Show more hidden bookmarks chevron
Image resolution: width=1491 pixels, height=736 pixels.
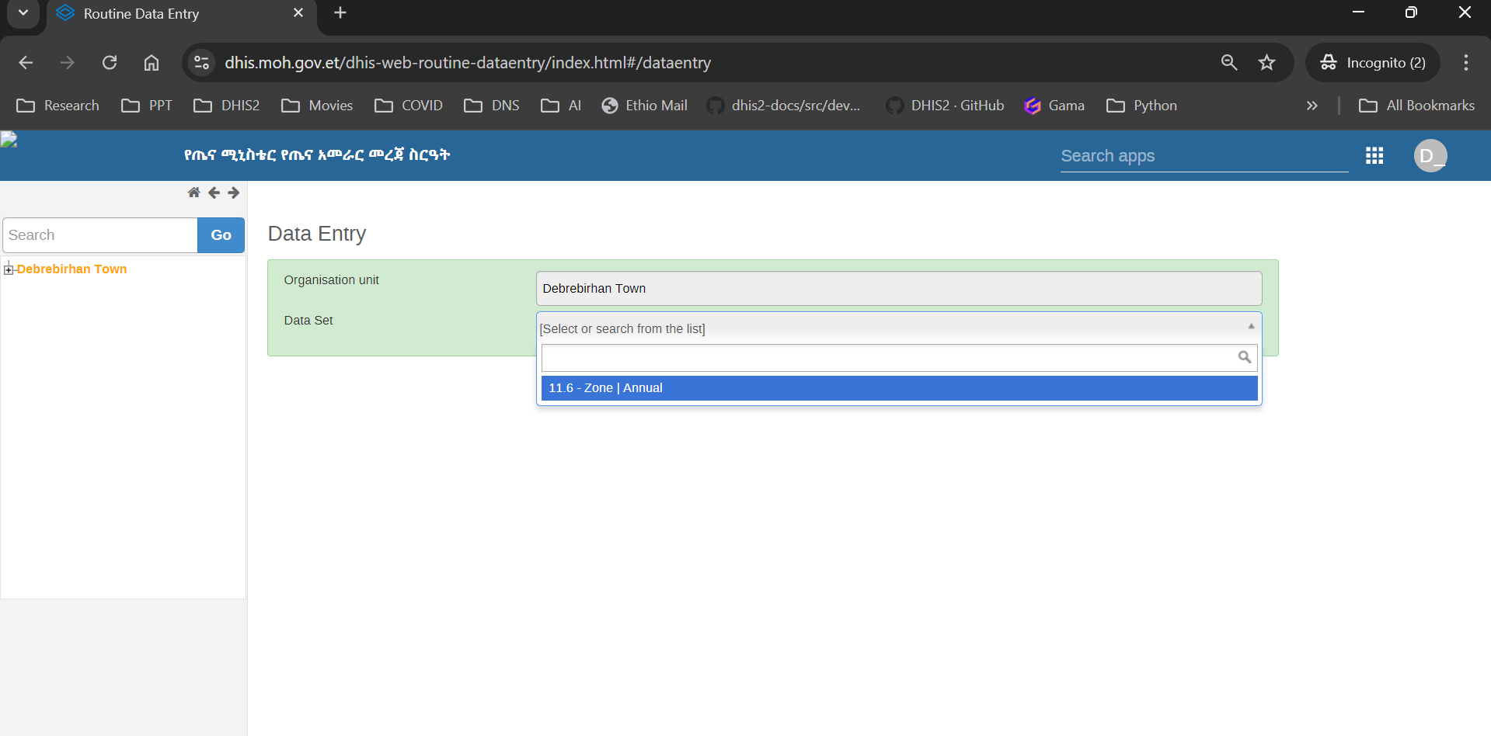[1312, 106]
